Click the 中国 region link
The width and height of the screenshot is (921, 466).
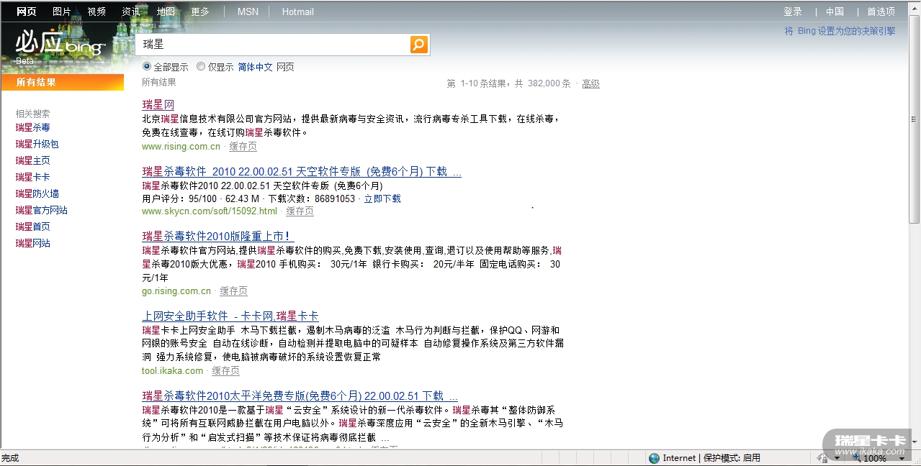[835, 12]
